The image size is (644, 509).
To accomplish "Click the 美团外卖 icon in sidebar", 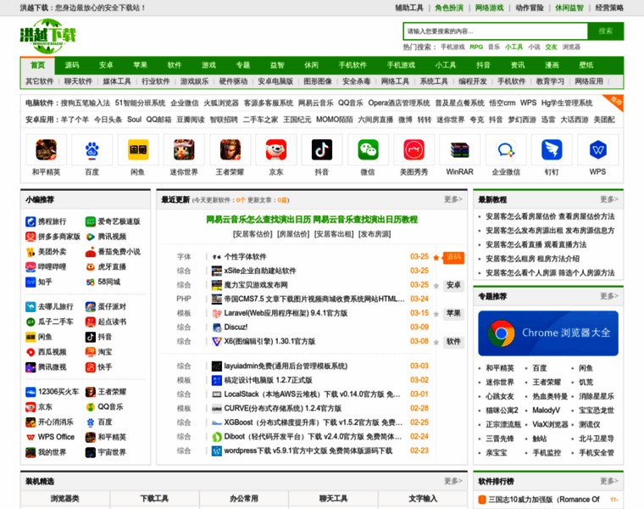I will click(31, 252).
